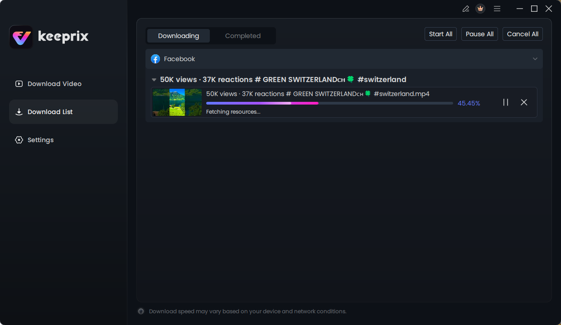The width and height of the screenshot is (561, 325).
Task: Open the Download Video sidebar section
Action: coord(54,84)
